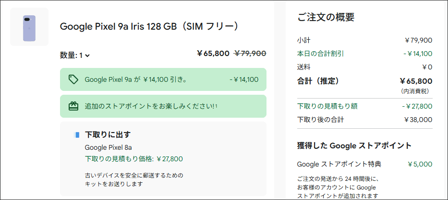Click the footnote 1 superscript after ストアポイント text

[216, 106]
